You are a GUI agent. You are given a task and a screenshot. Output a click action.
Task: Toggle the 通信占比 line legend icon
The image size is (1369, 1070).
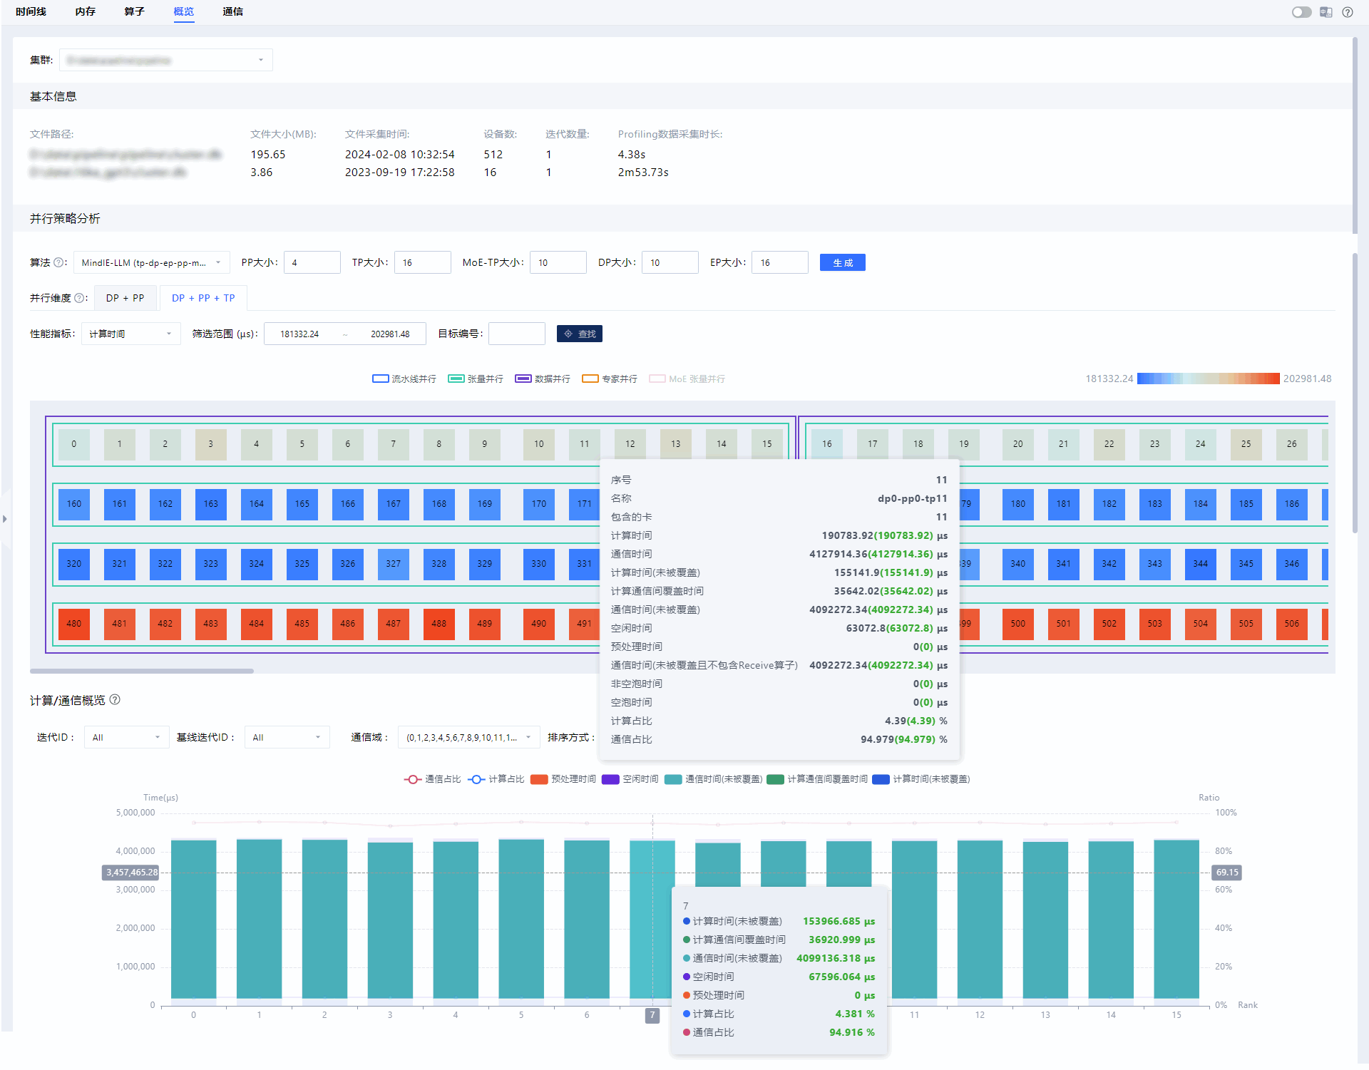(x=412, y=779)
